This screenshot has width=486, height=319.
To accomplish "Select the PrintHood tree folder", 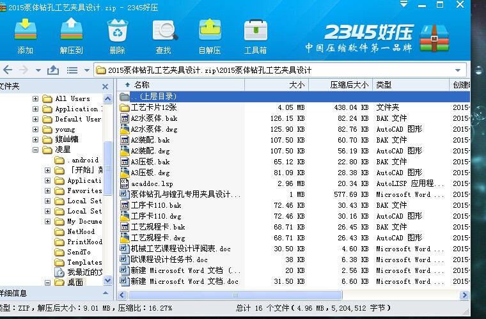I will click(x=78, y=242).
